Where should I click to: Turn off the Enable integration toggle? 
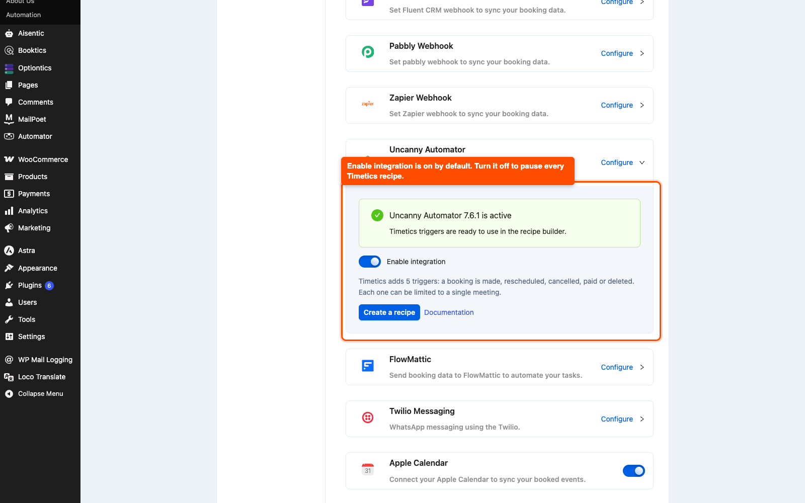[370, 262]
